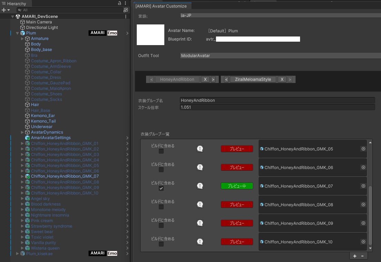Click warning icon for Chiffon_HoneyAndRibbon_GMK_09

click(200, 223)
